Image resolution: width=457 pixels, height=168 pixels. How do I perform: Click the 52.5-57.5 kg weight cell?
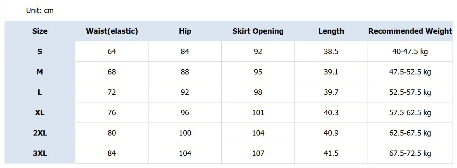tap(410, 92)
